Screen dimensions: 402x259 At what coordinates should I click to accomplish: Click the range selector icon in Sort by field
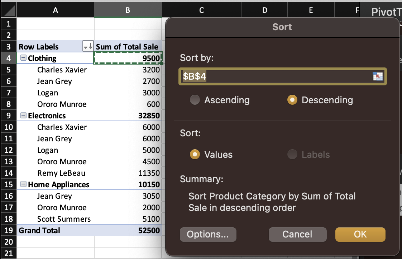click(x=378, y=76)
